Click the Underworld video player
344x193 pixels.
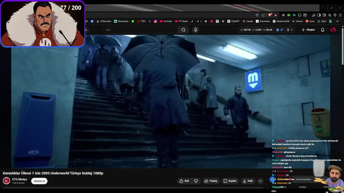pos(171,101)
